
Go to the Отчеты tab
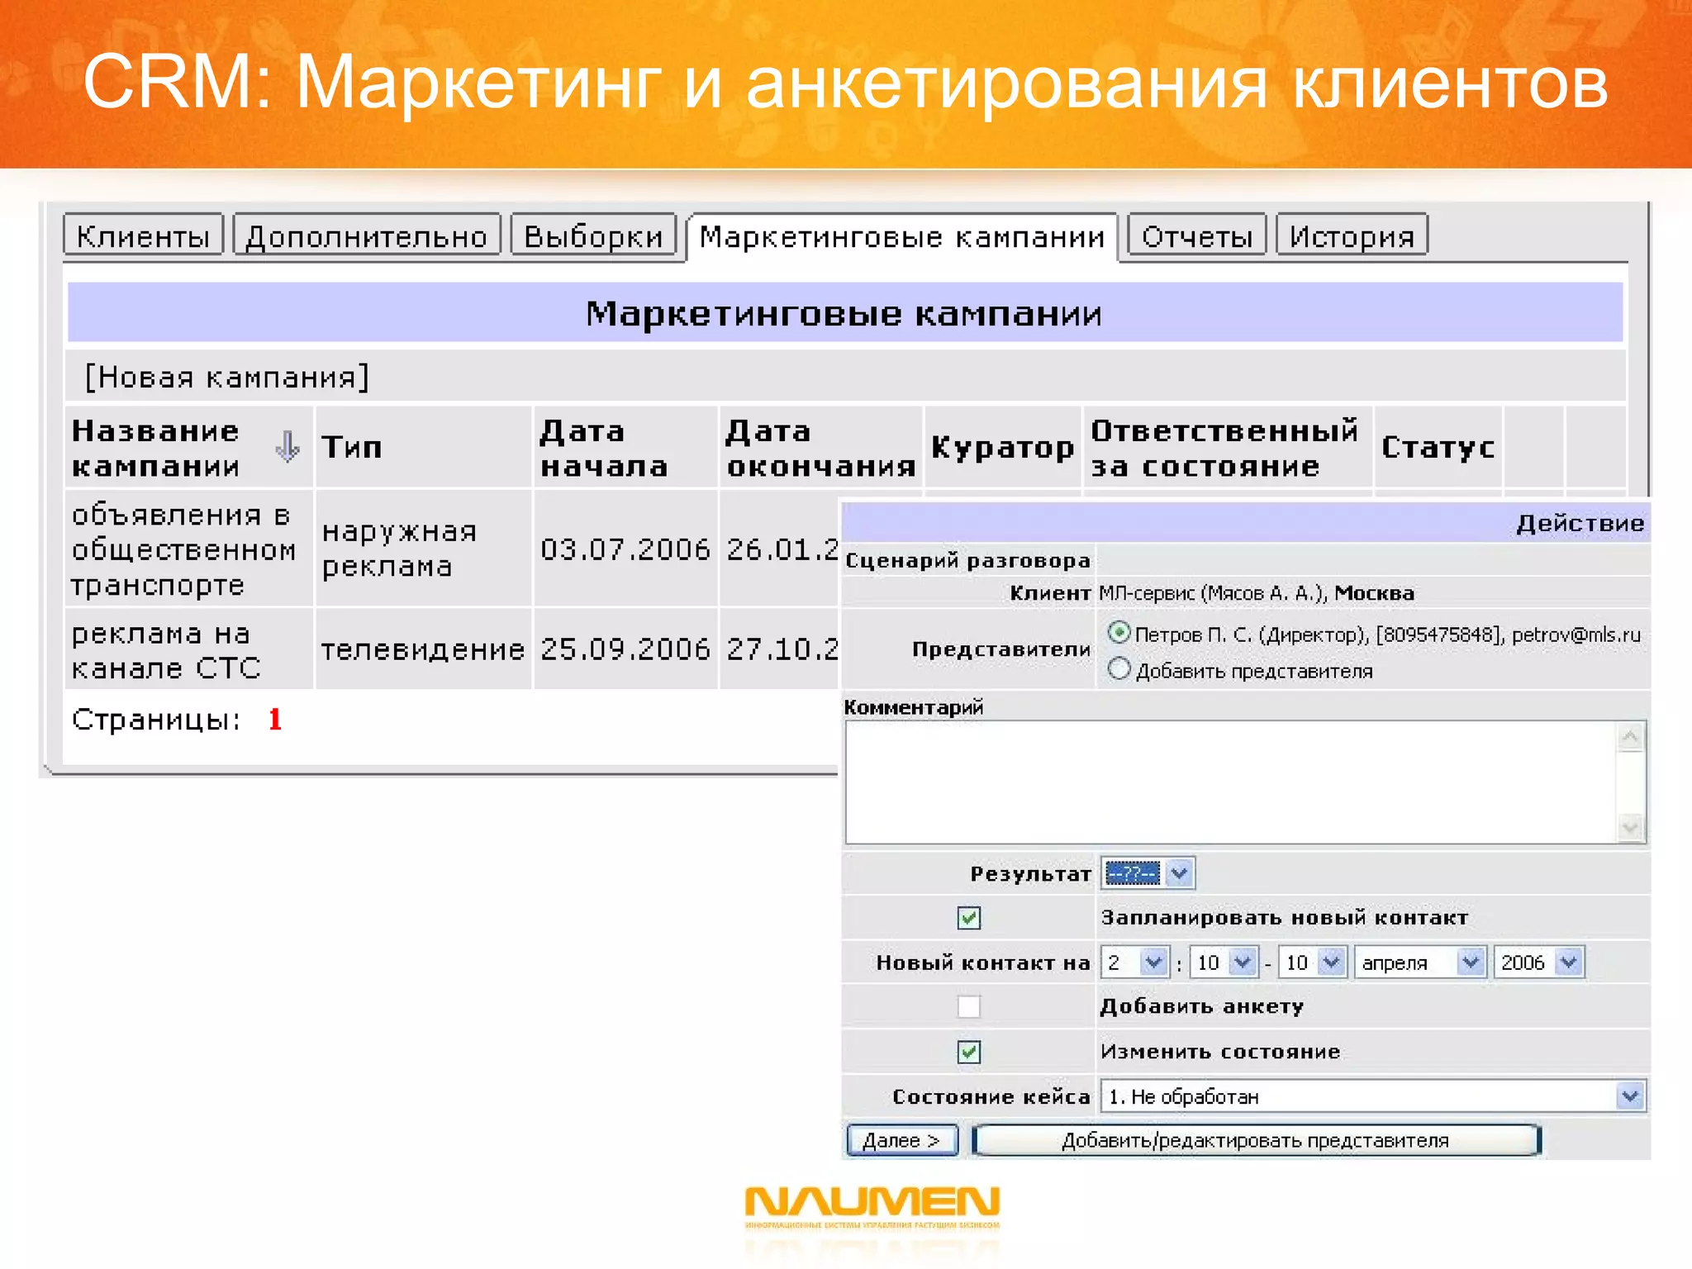click(x=1197, y=235)
